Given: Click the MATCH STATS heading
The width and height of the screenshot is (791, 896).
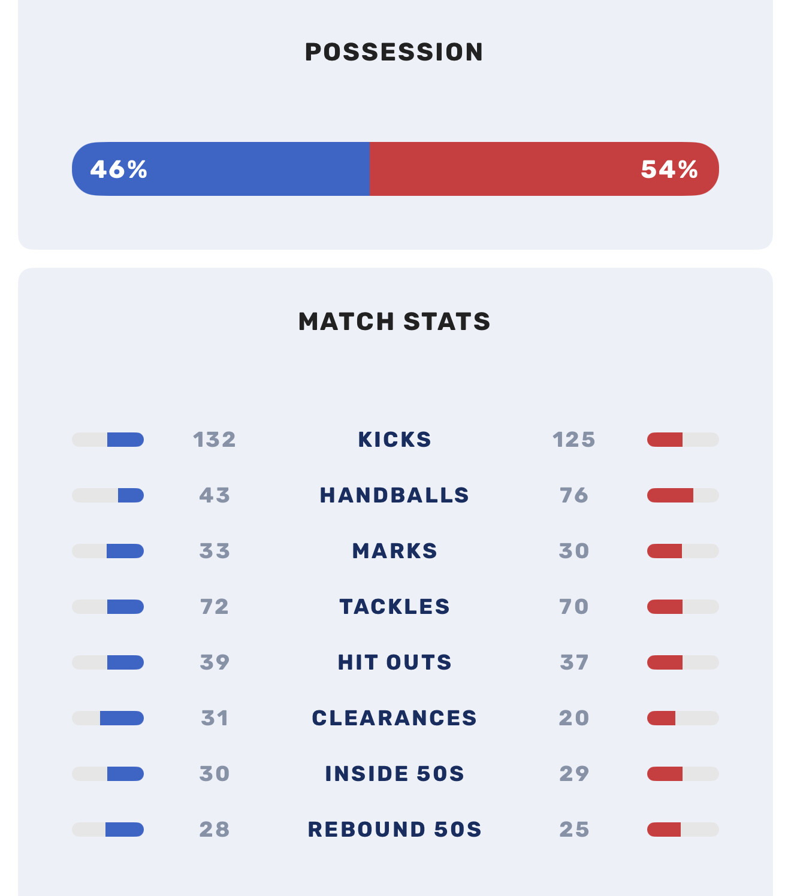Looking at the screenshot, I should [394, 322].
